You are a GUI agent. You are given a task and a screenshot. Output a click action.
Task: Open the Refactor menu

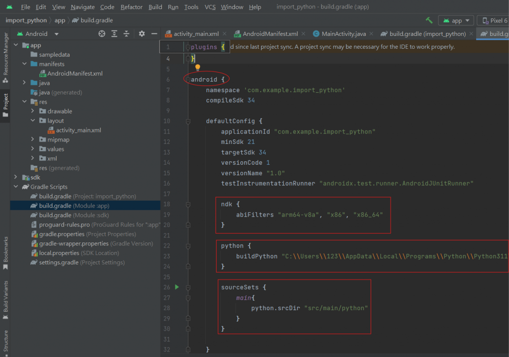[x=131, y=7]
